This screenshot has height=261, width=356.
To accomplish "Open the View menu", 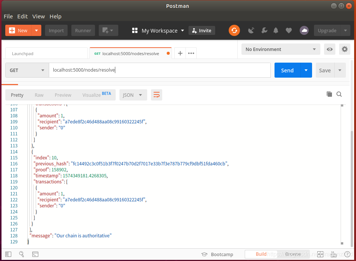I will [38, 16].
